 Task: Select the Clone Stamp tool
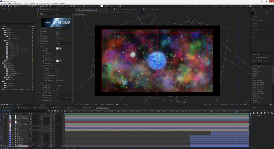[x=41, y=6]
